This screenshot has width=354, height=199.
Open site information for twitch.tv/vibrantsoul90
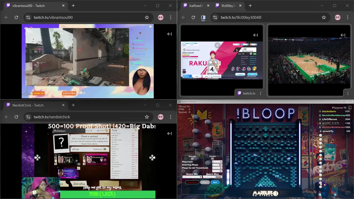pos(28,17)
